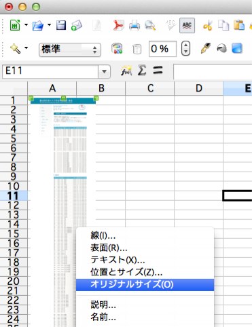Click the Open file folder icon
The image size is (252, 327).
coord(38,25)
